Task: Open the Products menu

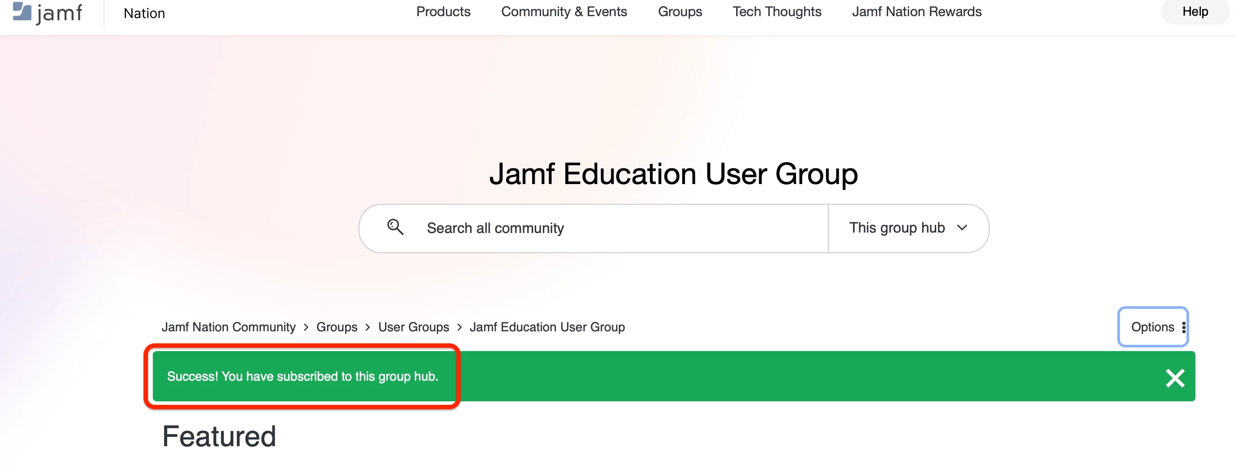Action: tap(443, 12)
